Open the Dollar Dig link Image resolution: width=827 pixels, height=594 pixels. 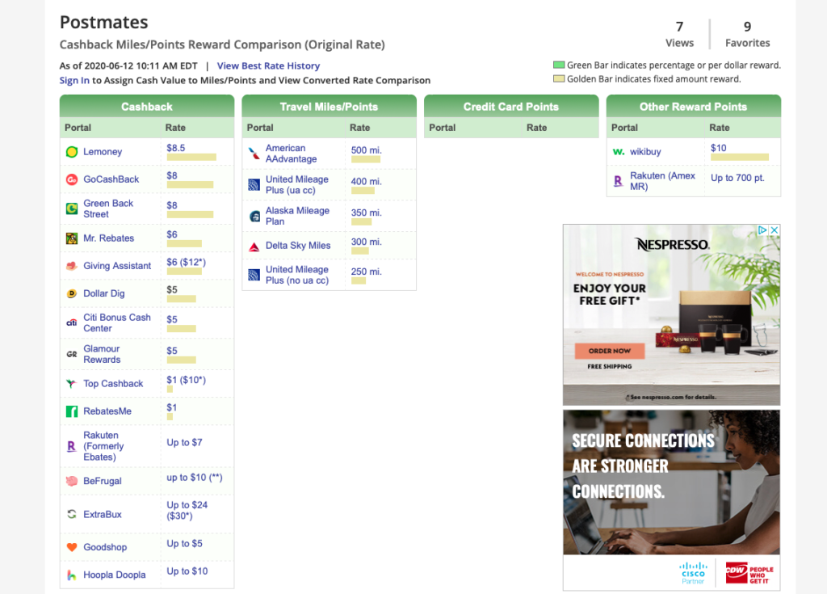pos(104,293)
